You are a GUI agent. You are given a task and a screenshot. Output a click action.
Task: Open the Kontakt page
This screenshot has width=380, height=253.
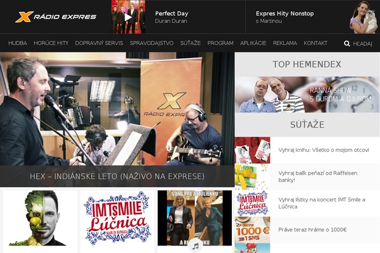[315, 43]
